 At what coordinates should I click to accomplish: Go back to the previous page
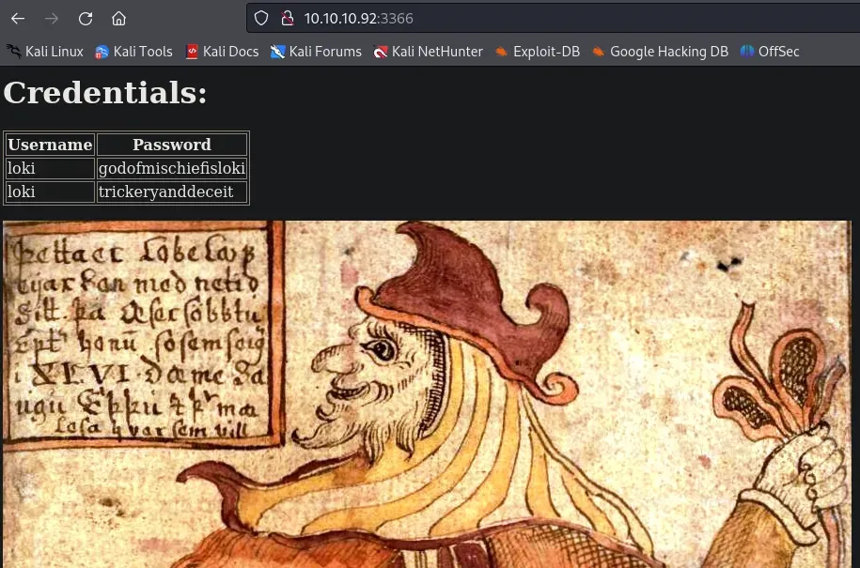coord(18,19)
